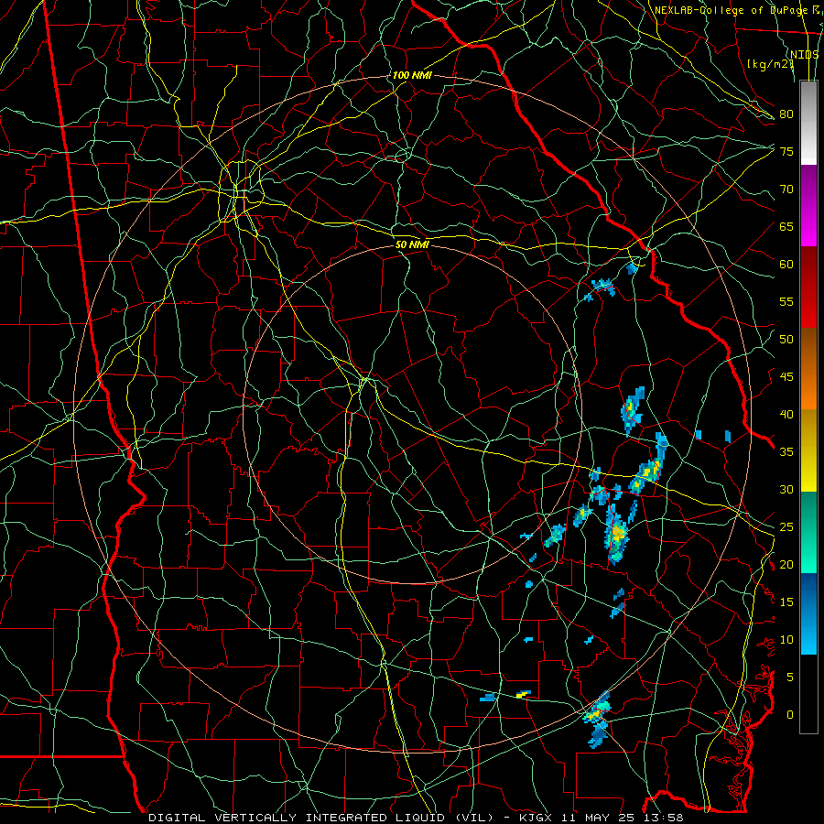Click the 70 value on color scale

pos(786,190)
